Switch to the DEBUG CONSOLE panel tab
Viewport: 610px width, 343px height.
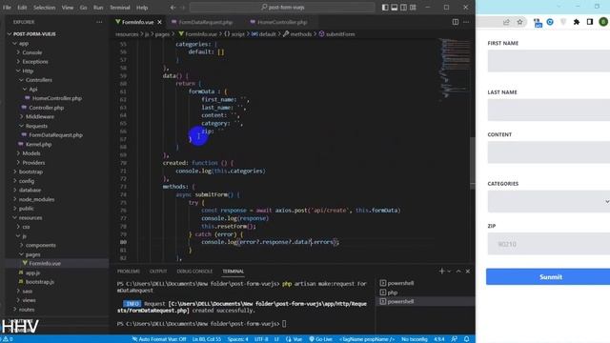(x=194, y=271)
